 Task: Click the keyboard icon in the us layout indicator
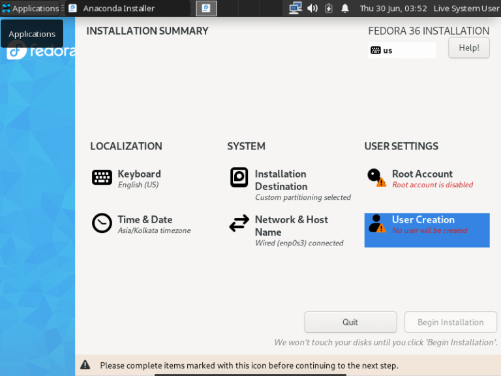click(x=376, y=50)
